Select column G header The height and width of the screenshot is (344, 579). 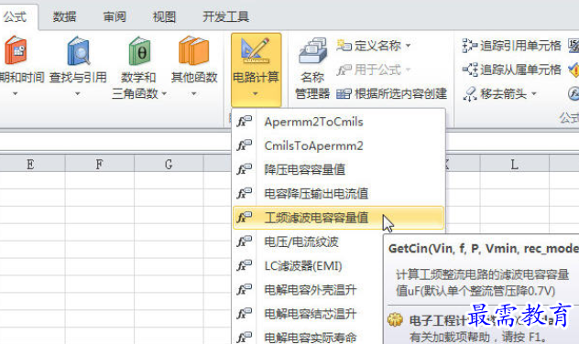(x=169, y=164)
